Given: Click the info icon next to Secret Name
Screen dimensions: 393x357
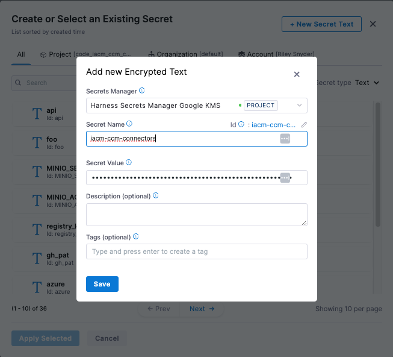Looking at the screenshot, I should pyautogui.click(x=129, y=124).
